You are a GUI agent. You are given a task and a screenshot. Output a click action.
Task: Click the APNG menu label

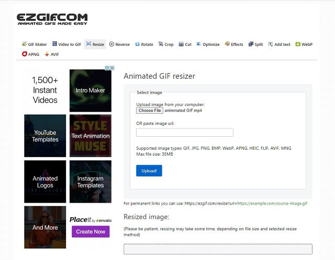(33, 54)
